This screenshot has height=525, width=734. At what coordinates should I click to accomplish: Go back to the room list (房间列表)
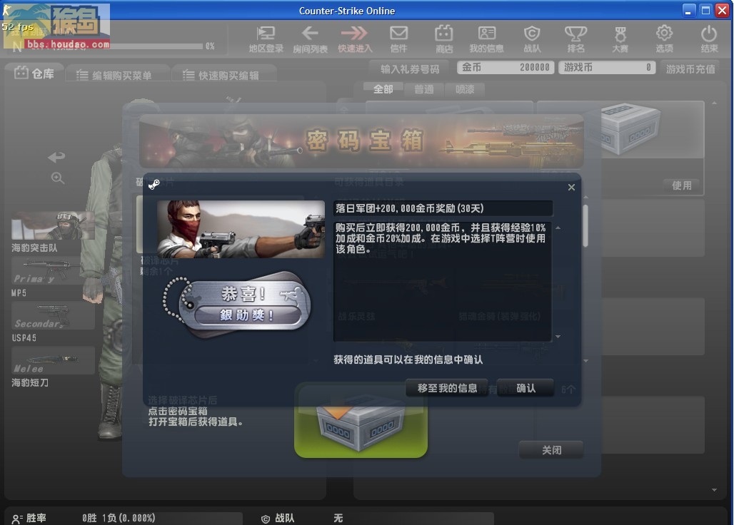[x=310, y=39]
